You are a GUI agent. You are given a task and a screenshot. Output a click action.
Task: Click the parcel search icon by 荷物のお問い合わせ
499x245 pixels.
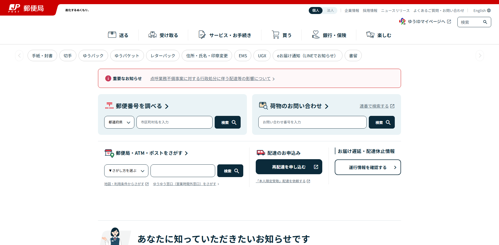pyautogui.click(x=263, y=105)
